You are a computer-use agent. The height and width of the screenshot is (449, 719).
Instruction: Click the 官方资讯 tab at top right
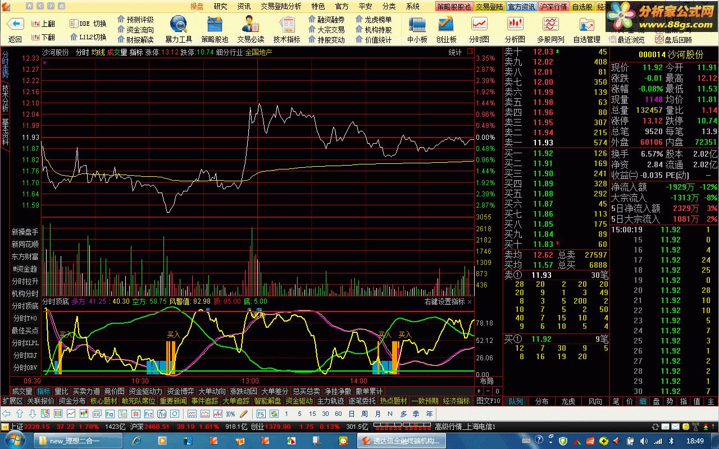click(x=521, y=7)
